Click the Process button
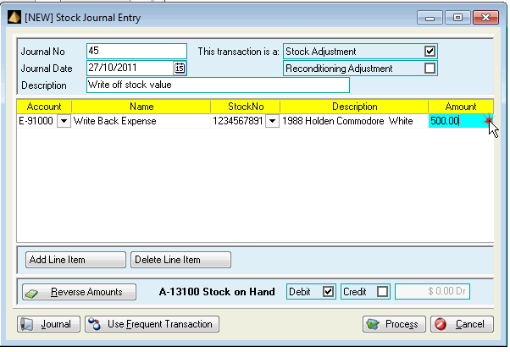 (394, 324)
